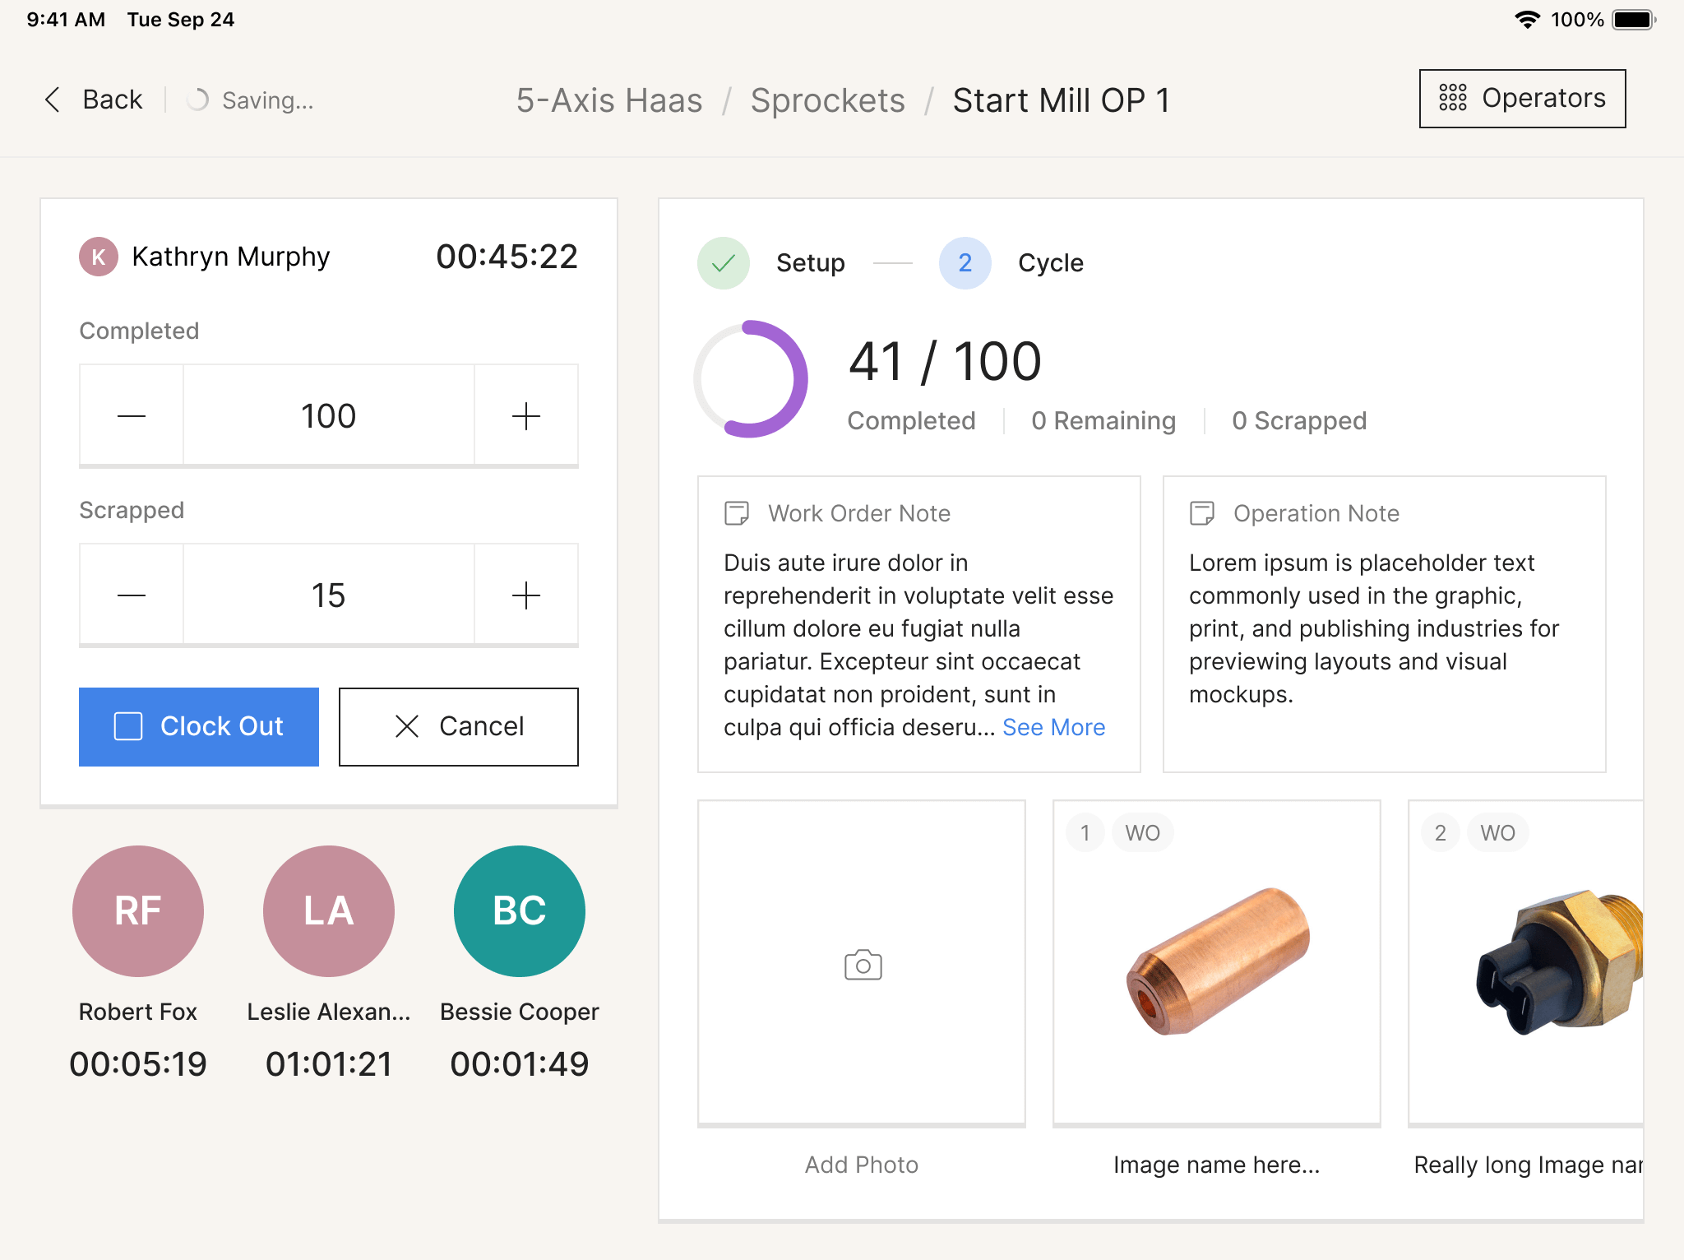The height and width of the screenshot is (1260, 1684).
Task: Navigate to Sprockets breadcrumb
Action: 827,100
